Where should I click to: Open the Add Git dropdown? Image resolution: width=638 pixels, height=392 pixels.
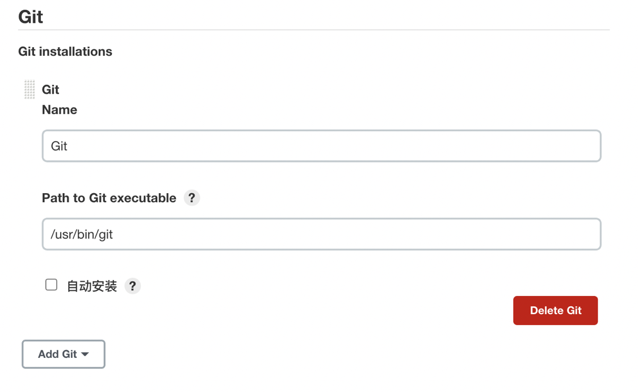[x=63, y=354]
